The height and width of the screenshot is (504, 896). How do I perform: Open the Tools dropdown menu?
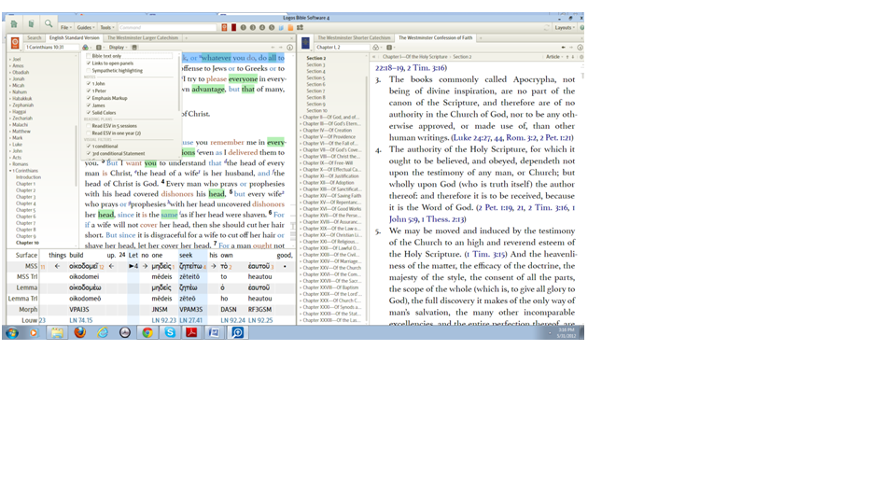coord(106,27)
